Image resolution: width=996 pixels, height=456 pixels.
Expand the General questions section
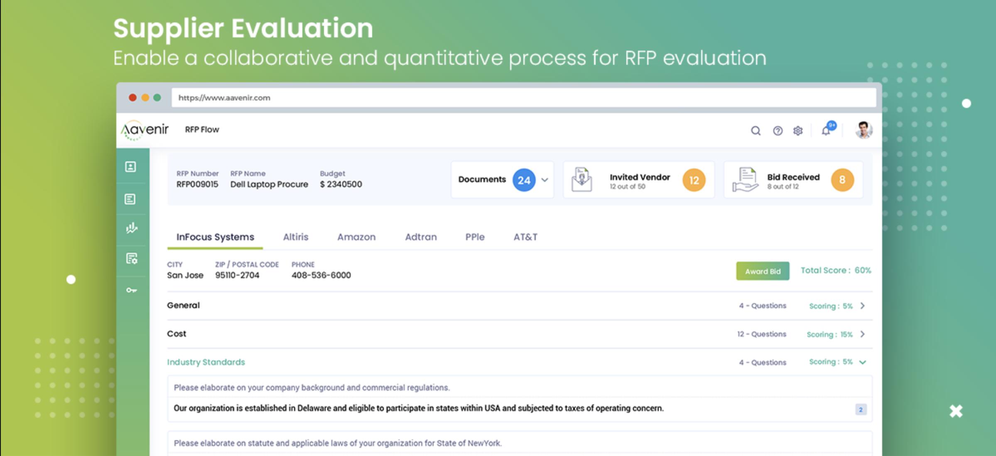coord(863,306)
